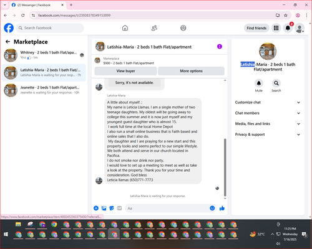Expand Privacy & support section
This screenshot has height=249, width=312.
[x=268, y=134]
